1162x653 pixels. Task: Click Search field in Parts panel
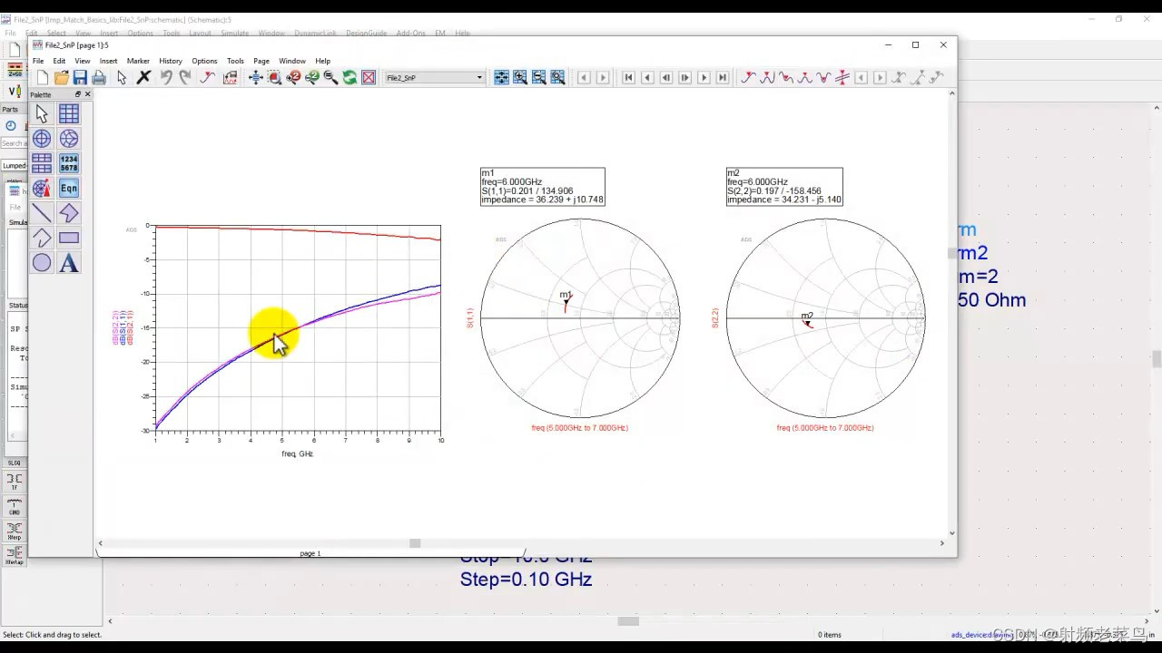[x=15, y=143]
